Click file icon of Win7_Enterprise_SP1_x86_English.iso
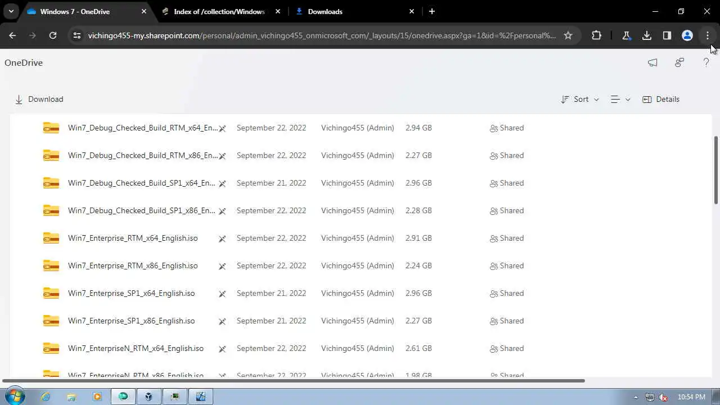Screen dimensions: 720x405 point(51,321)
